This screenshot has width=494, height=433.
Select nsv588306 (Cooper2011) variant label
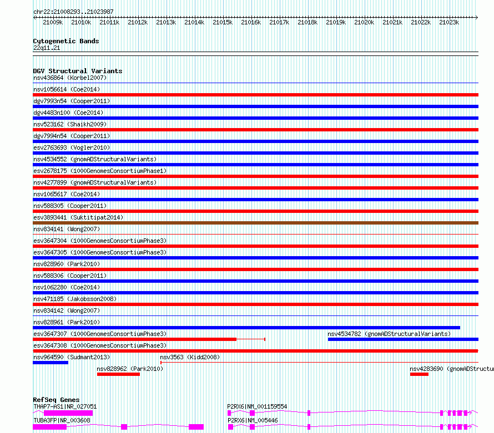pos(70,276)
